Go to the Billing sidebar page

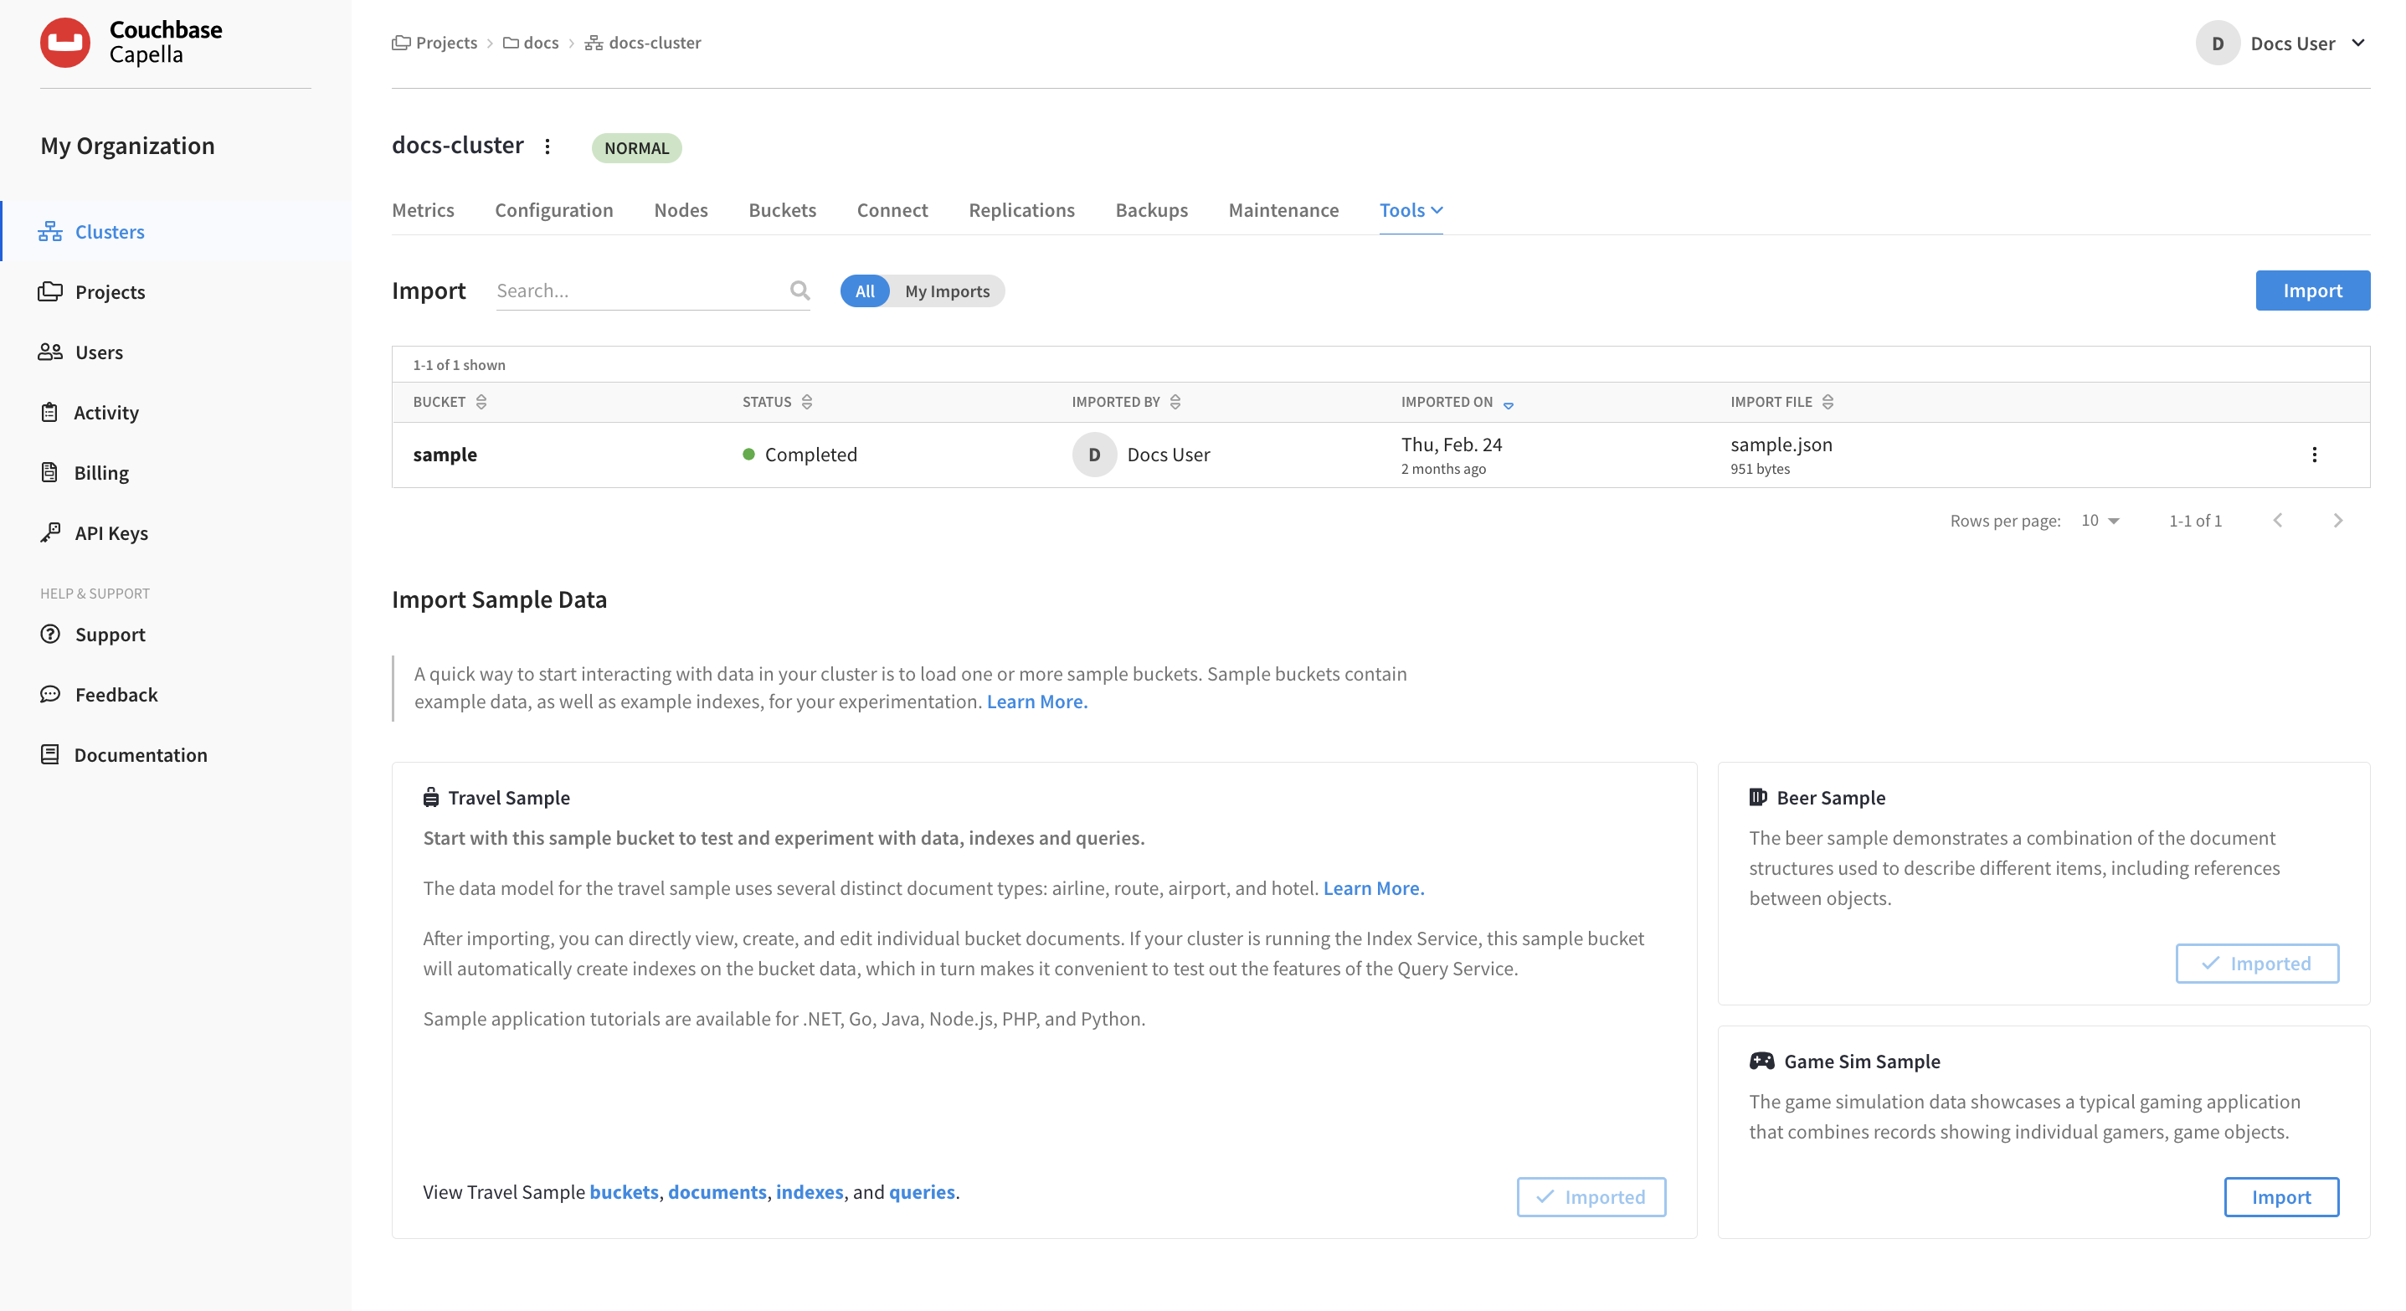[x=100, y=472]
